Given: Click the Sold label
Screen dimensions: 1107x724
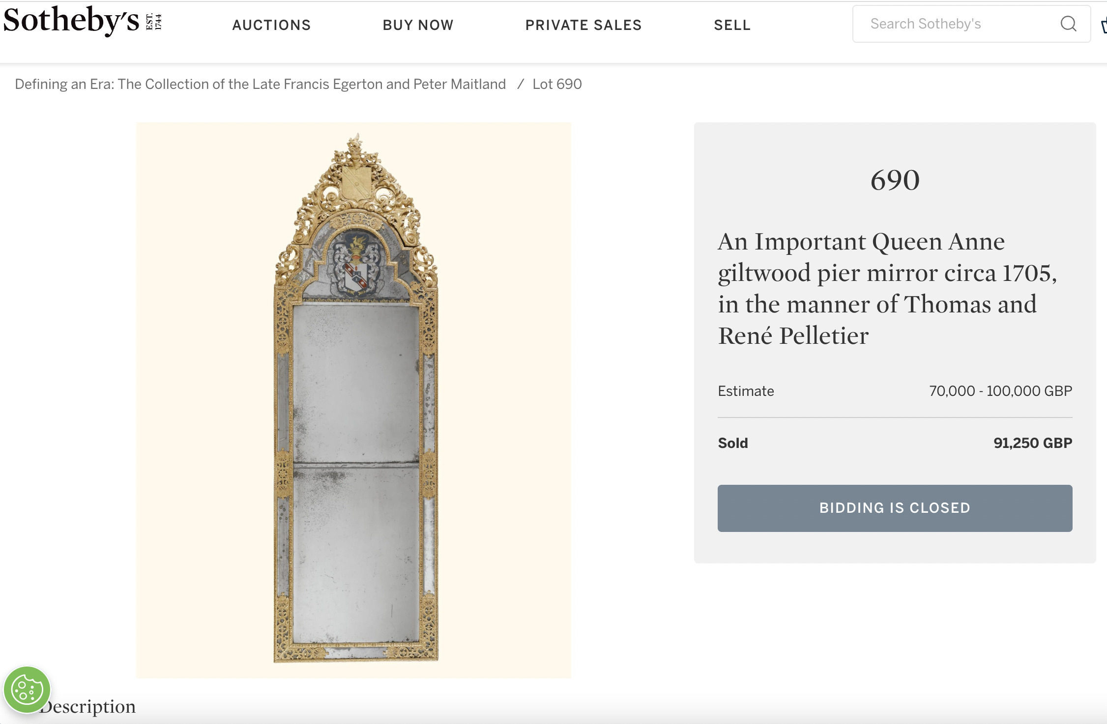Looking at the screenshot, I should click(x=732, y=443).
